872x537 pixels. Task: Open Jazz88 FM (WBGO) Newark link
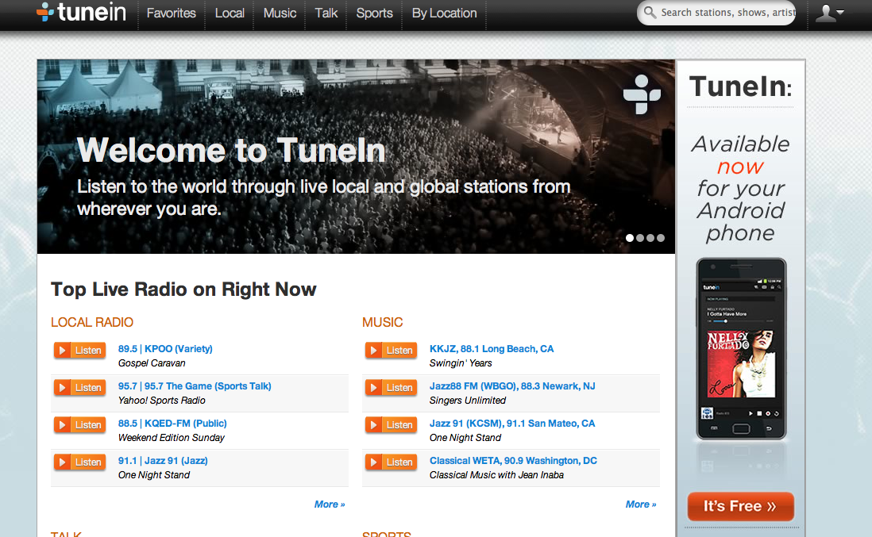[x=512, y=386]
